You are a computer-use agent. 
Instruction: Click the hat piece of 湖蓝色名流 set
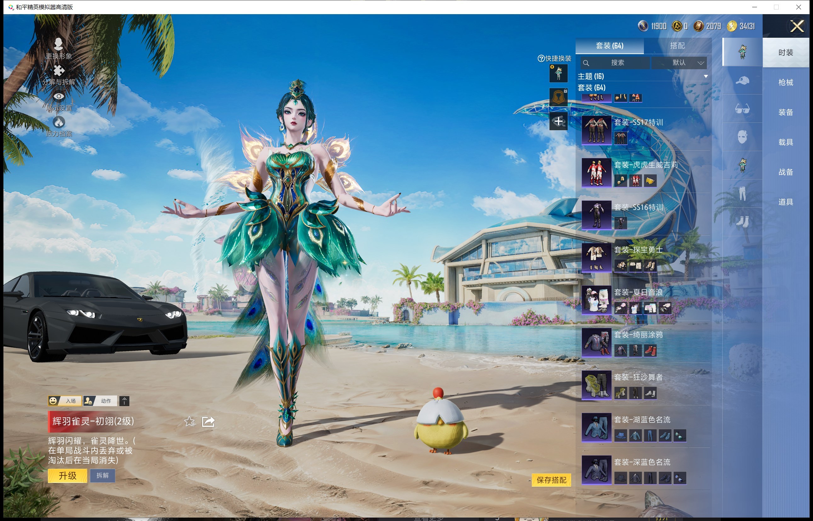[620, 435]
